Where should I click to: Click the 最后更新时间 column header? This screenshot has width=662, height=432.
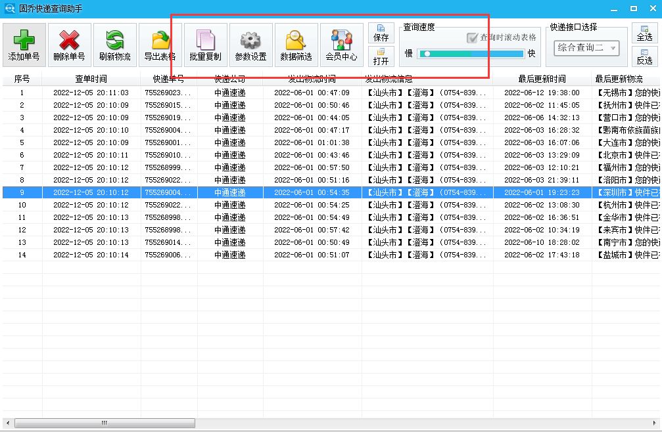pyautogui.click(x=542, y=79)
